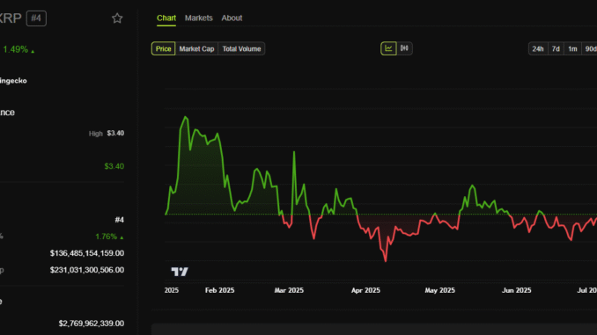This screenshot has width=597, height=335.
Task: Set the chart range to 90d
Action: (590, 48)
